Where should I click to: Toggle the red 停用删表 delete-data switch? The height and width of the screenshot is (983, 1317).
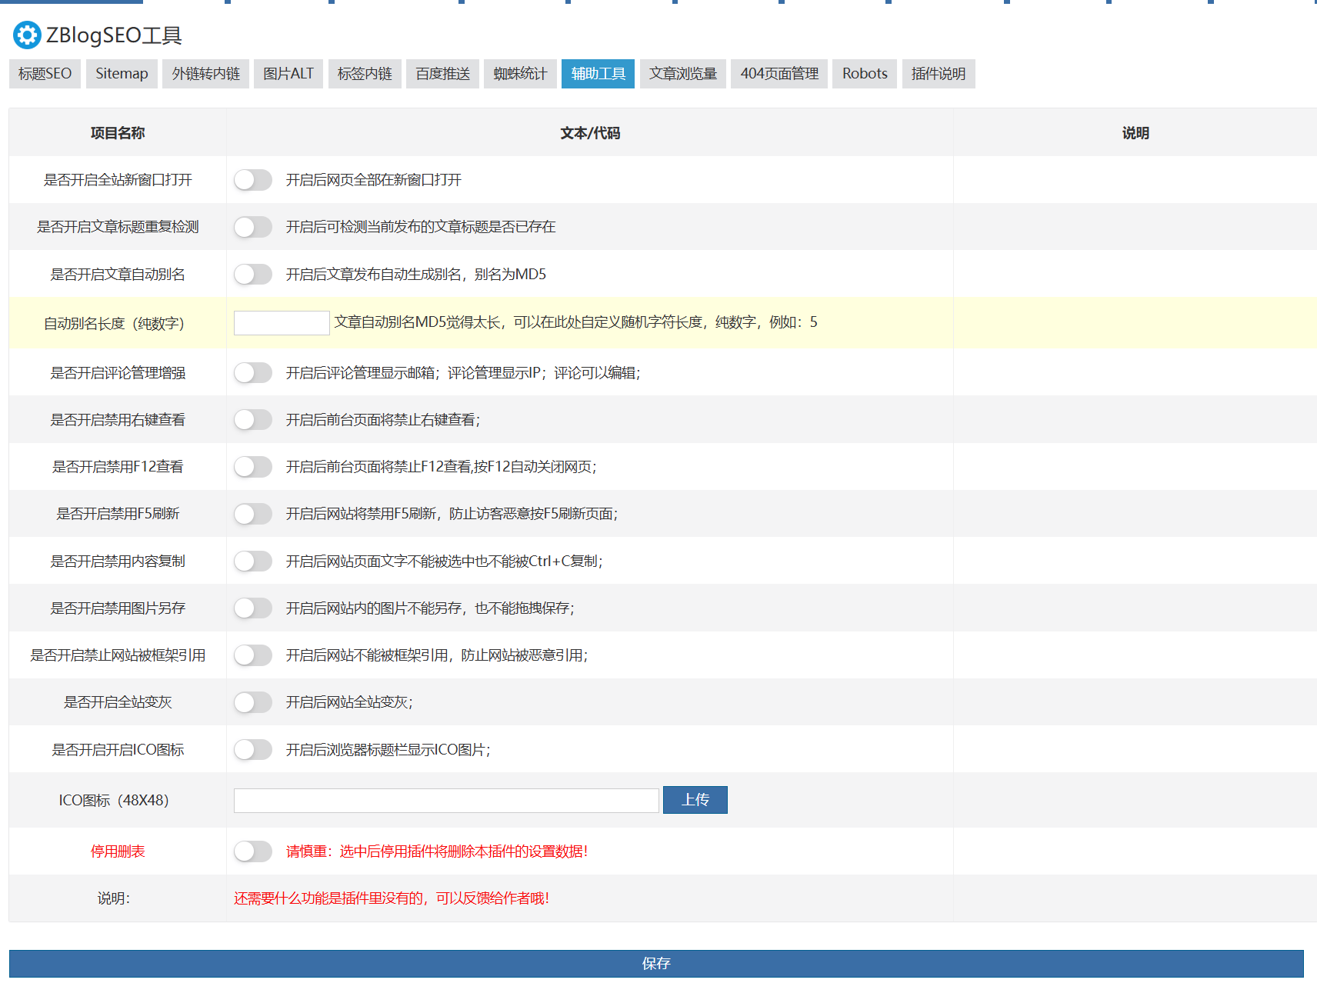(252, 851)
